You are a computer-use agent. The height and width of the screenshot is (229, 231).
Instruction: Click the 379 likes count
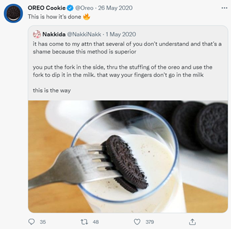pyautogui.click(x=150, y=222)
